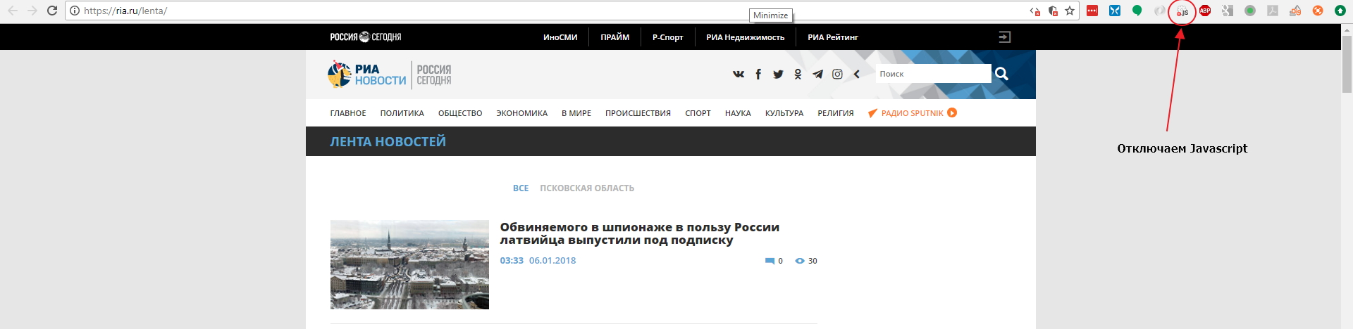Click the ЛЕНТА НОВОСТЕЙ heading

coord(388,142)
